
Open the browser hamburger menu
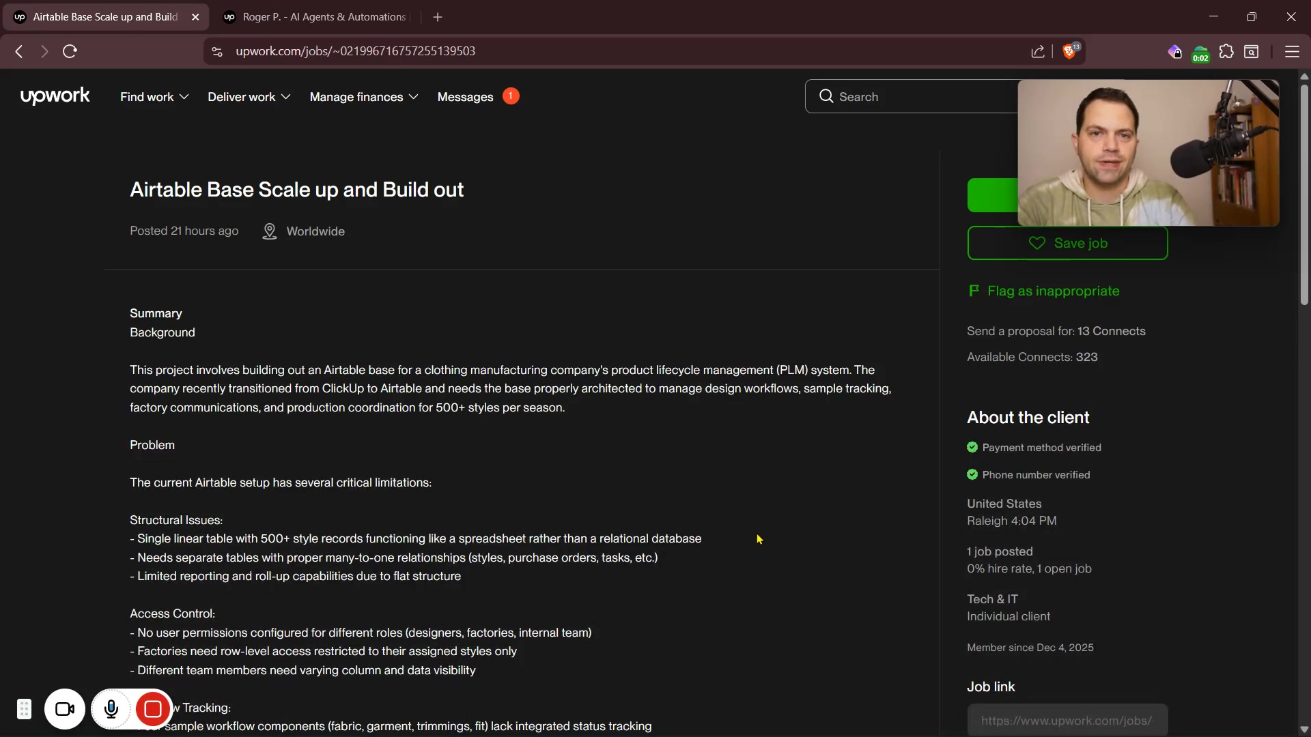(1292, 52)
